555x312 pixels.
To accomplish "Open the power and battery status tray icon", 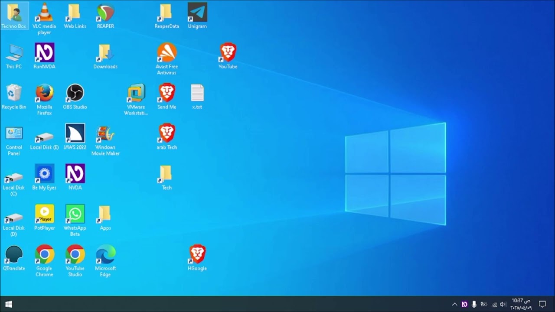I will pyautogui.click(x=484, y=304).
